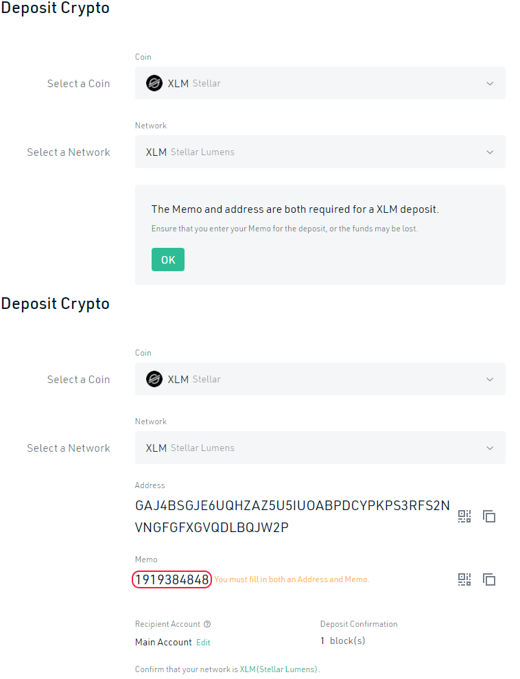The height and width of the screenshot is (679, 520).
Task: Click the Recipient Account help icon
Action: coord(207,624)
